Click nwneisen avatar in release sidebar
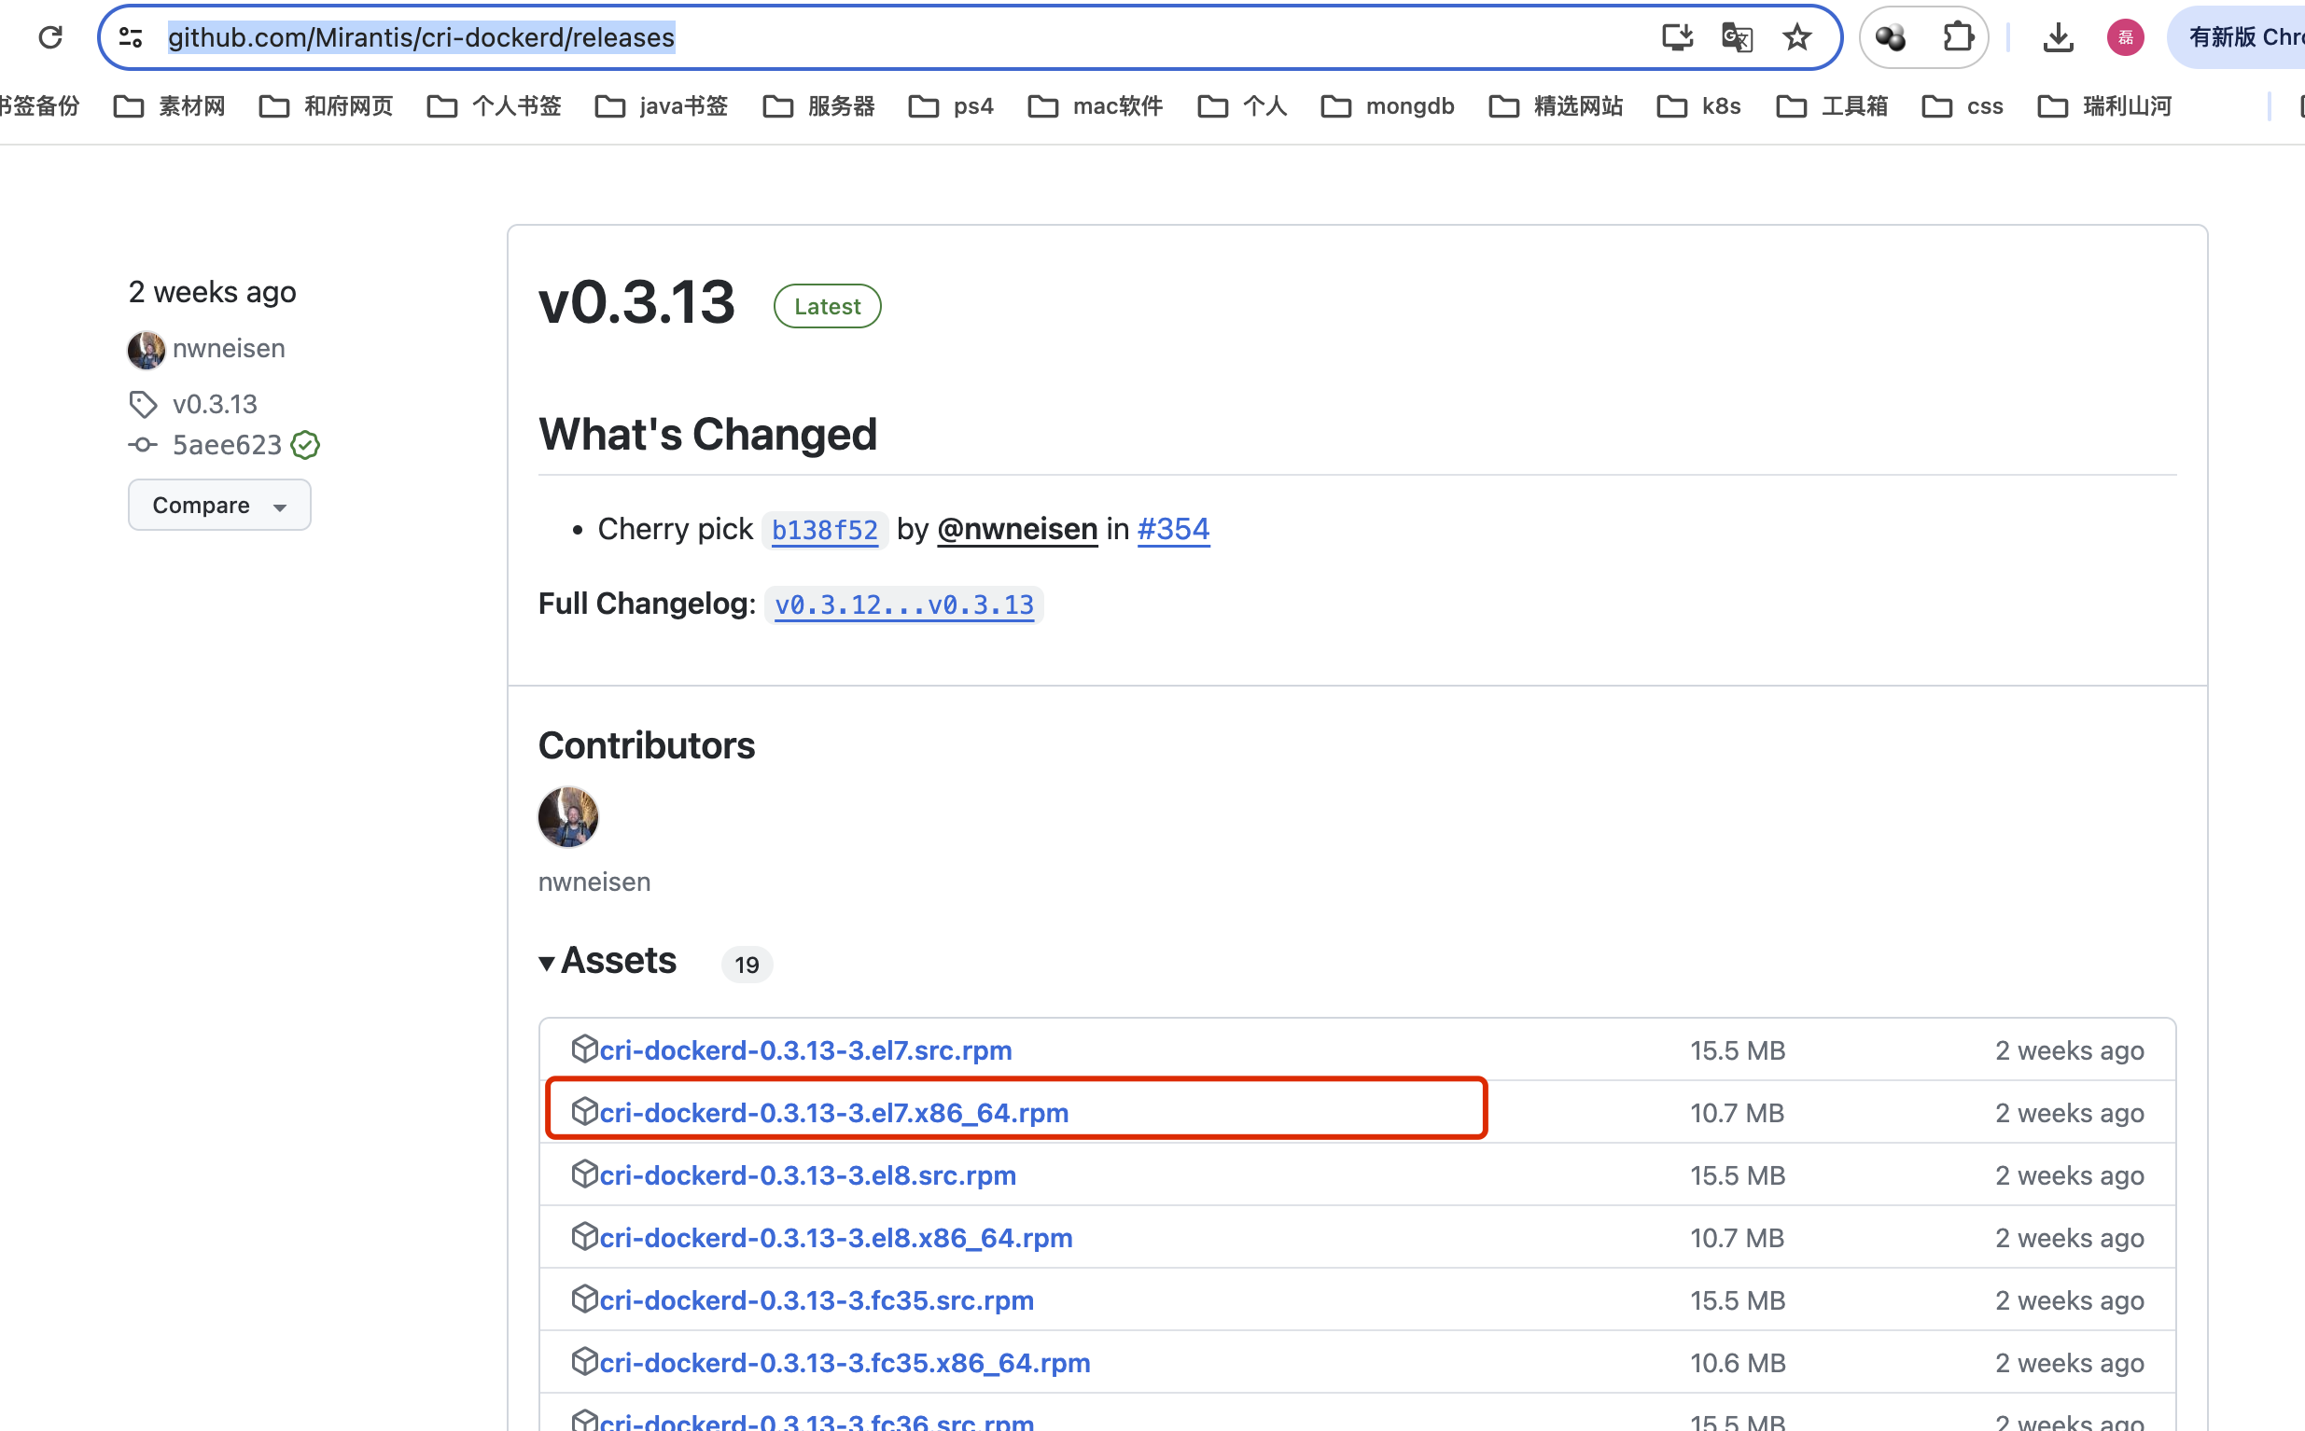The width and height of the screenshot is (2305, 1431). pyautogui.click(x=146, y=349)
